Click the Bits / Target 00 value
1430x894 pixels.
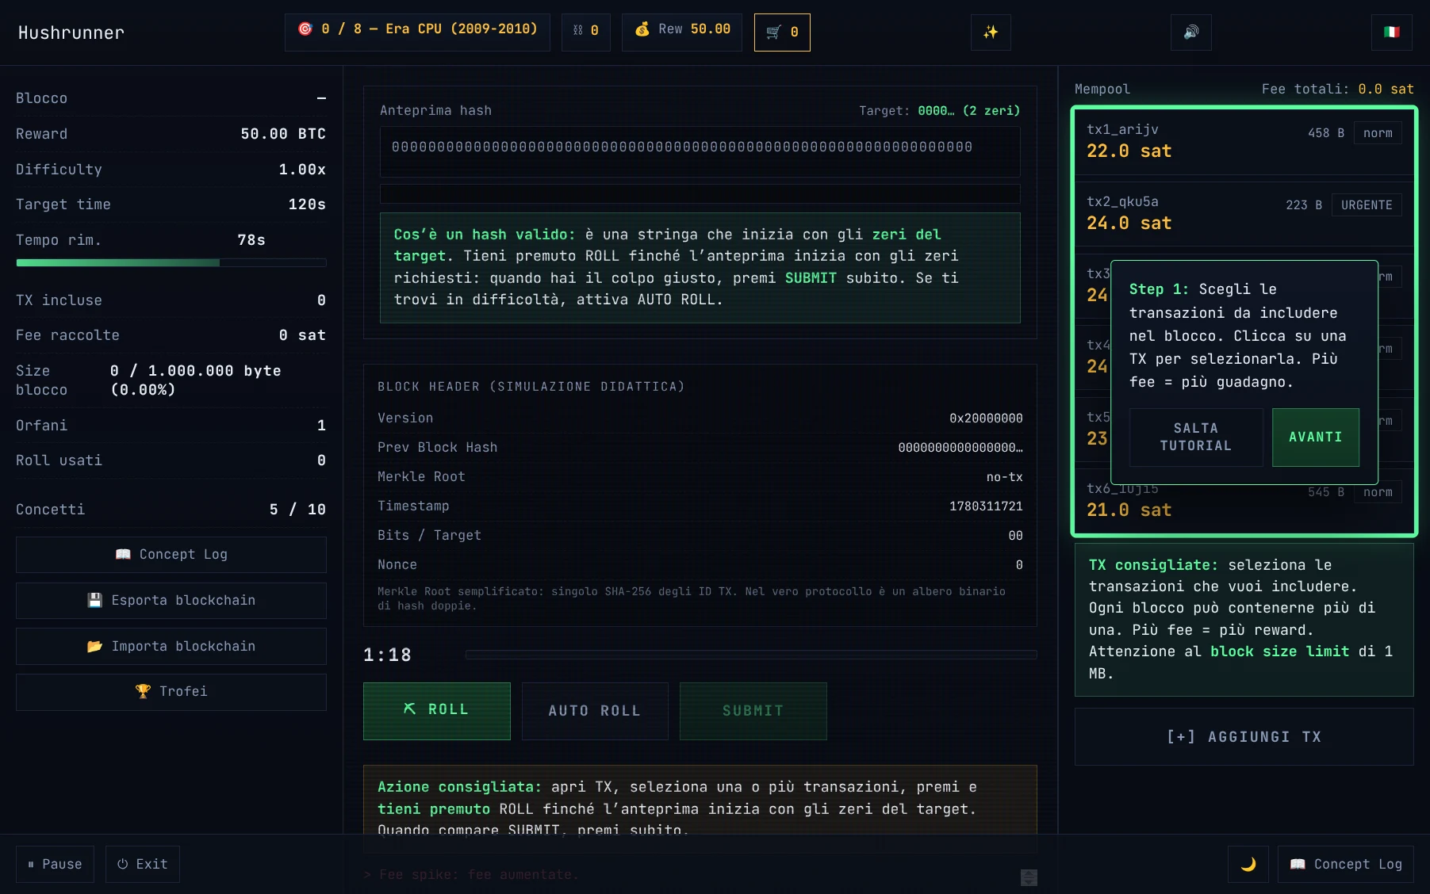tap(1016, 536)
